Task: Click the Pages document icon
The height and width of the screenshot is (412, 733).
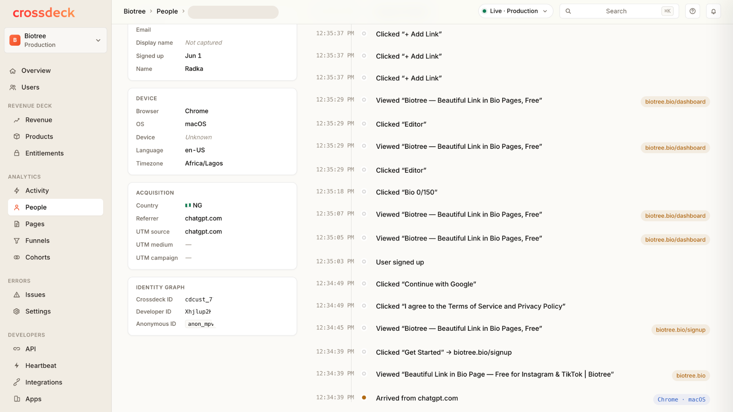Action: pos(17,224)
